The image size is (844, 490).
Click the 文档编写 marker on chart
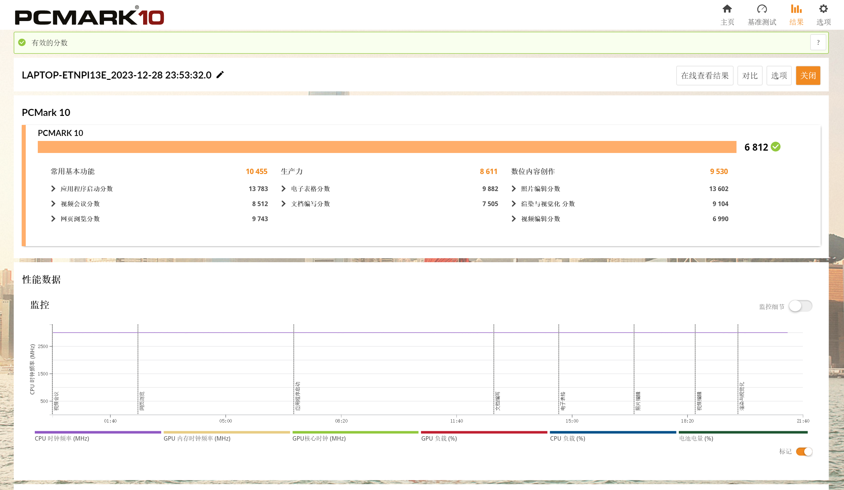point(498,401)
